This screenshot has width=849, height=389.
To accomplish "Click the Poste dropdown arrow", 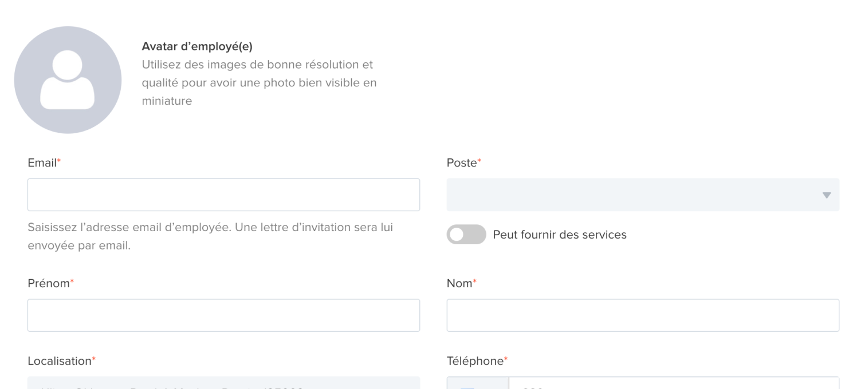I will pyautogui.click(x=826, y=195).
